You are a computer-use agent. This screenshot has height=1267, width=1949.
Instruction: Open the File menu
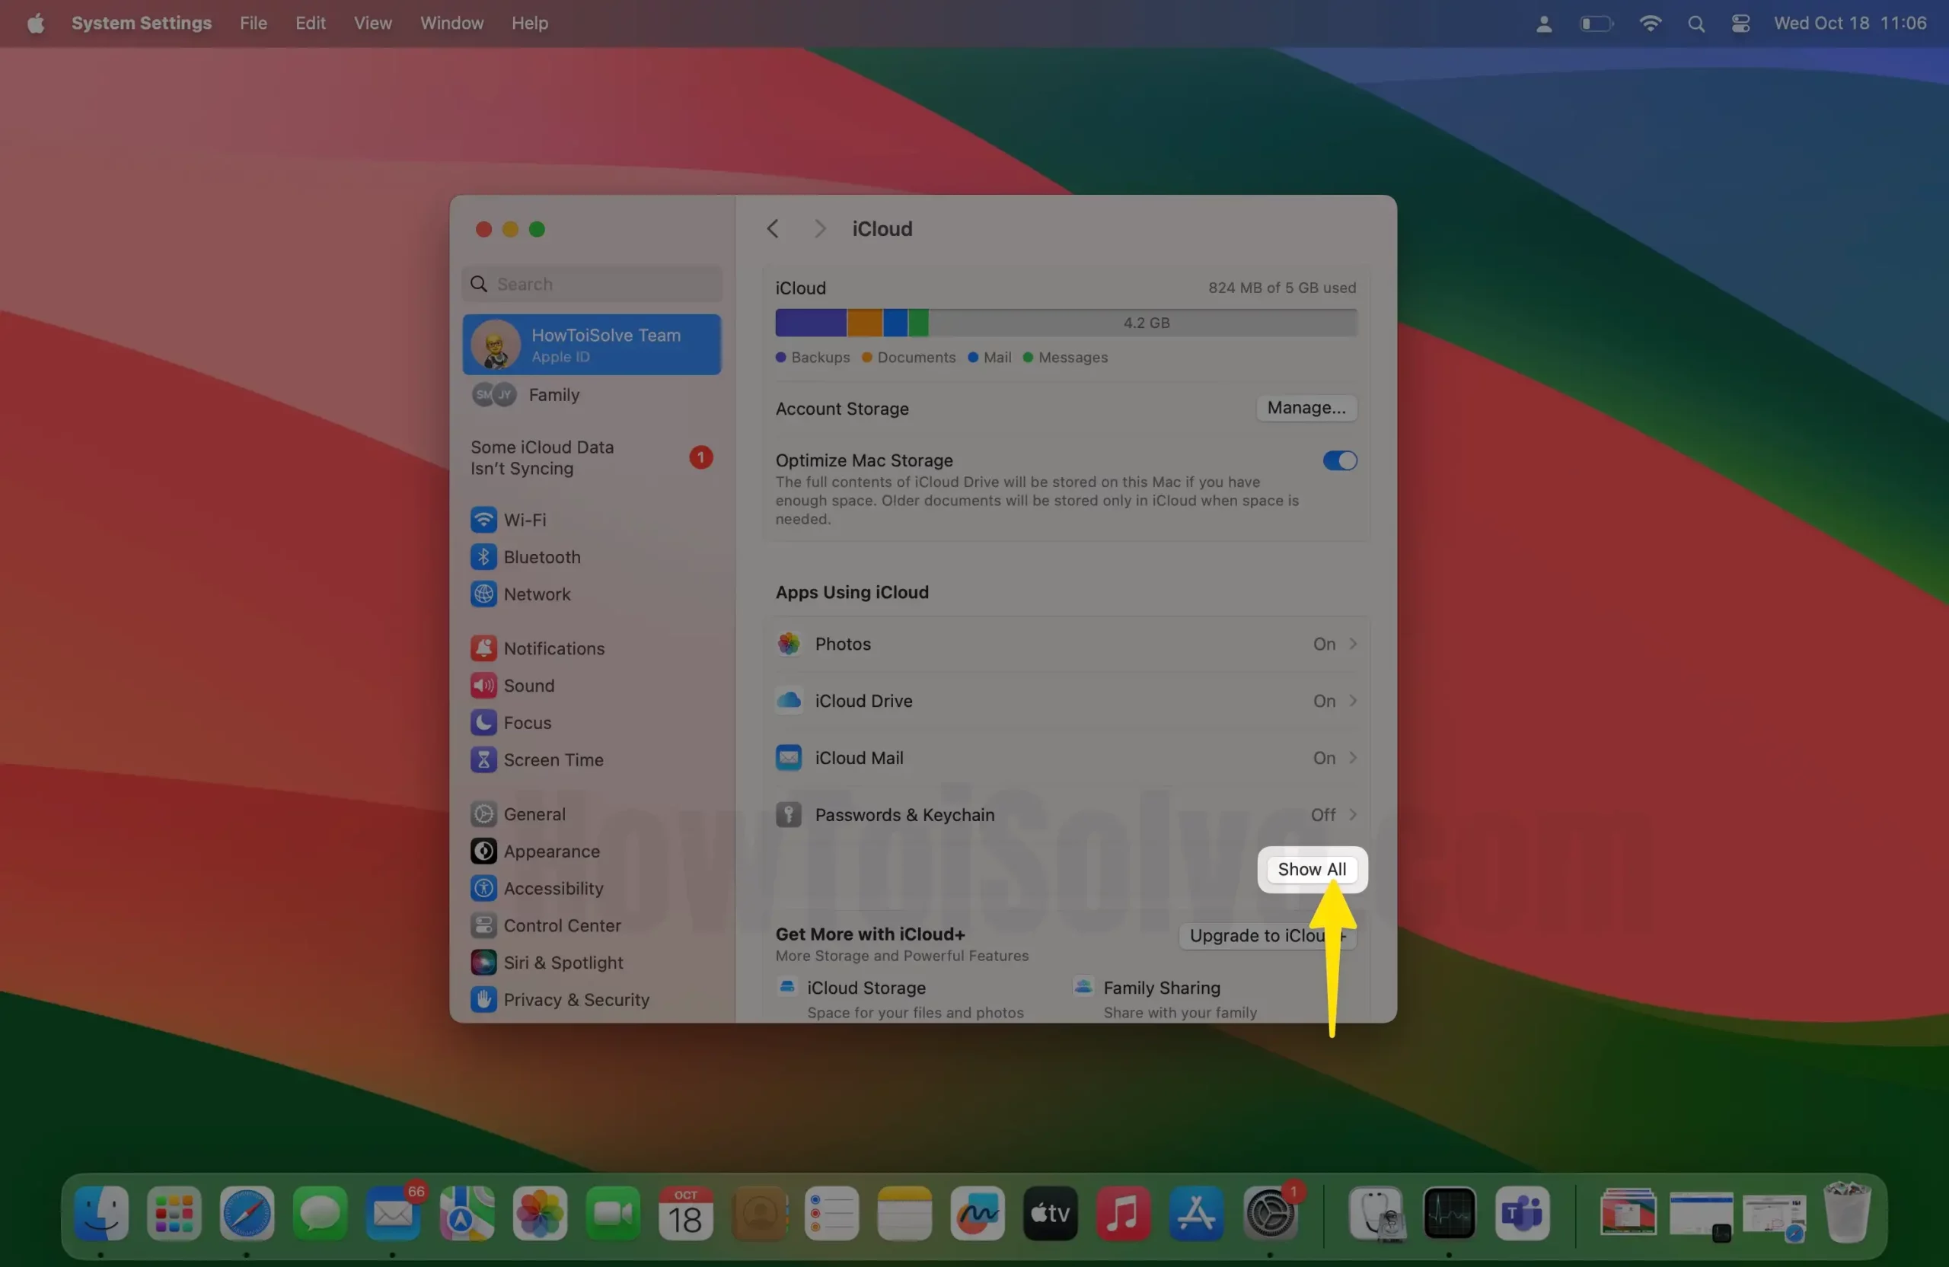click(x=253, y=23)
